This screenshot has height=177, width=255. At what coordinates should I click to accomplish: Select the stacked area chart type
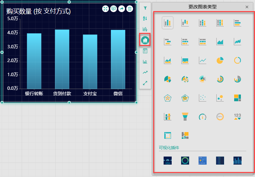[168, 60]
